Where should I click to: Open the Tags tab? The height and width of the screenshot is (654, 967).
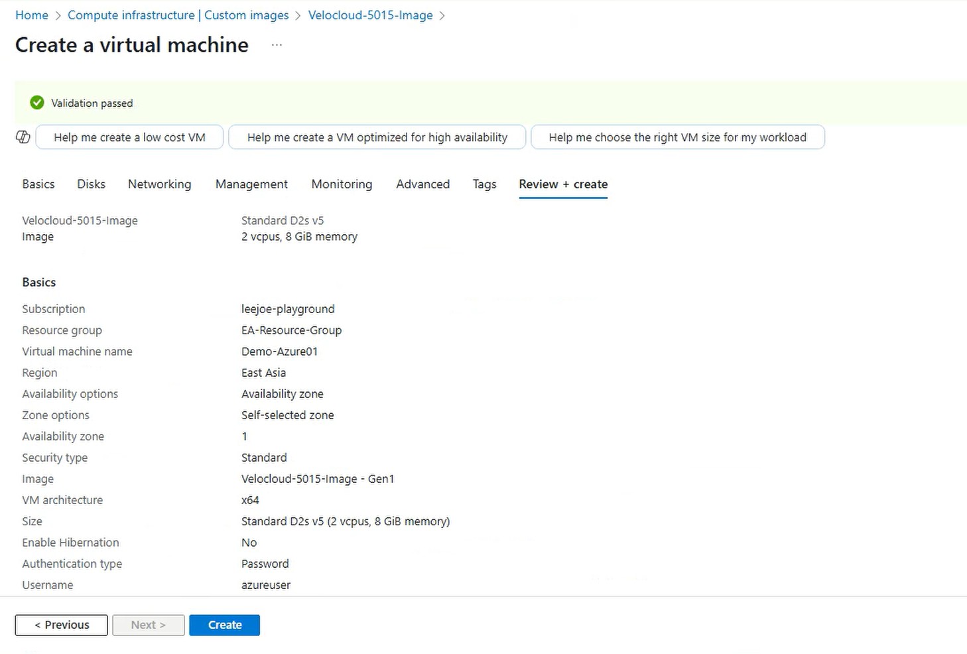coord(484,184)
